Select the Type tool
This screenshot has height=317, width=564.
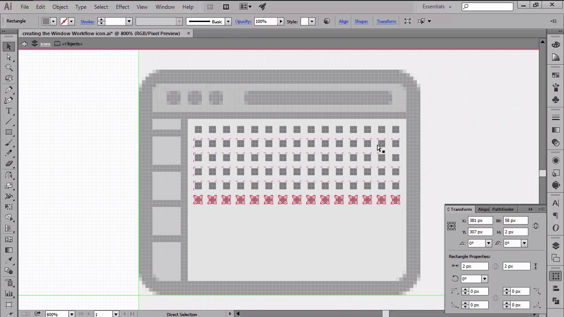[9, 111]
